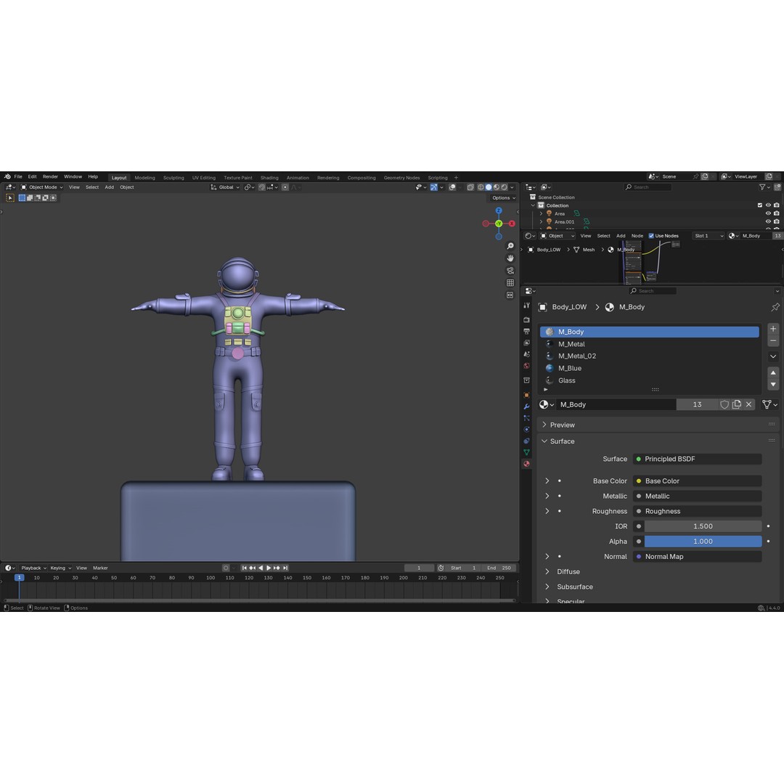Hide the Area light with its eye toggle
784x784 pixels.
click(x=767, y=213)
